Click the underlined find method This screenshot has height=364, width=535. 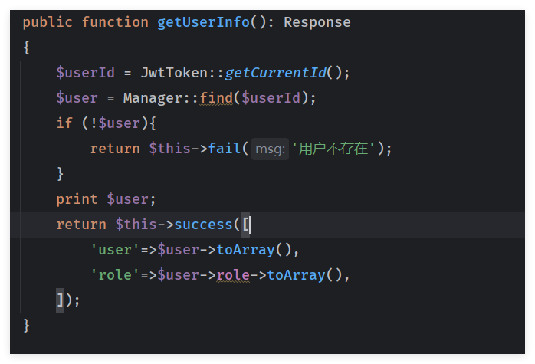[x=216, y=98]
